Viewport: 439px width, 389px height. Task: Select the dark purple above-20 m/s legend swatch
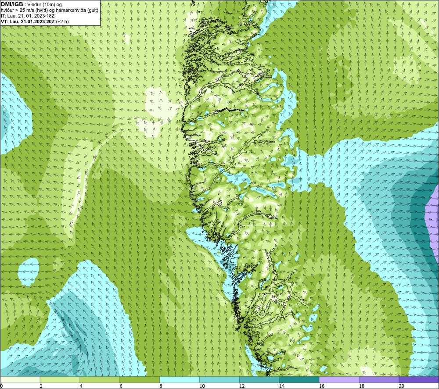coord(419,380)
